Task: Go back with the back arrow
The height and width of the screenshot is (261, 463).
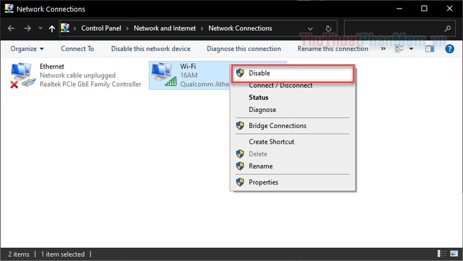Action: (x=11, y=28)
